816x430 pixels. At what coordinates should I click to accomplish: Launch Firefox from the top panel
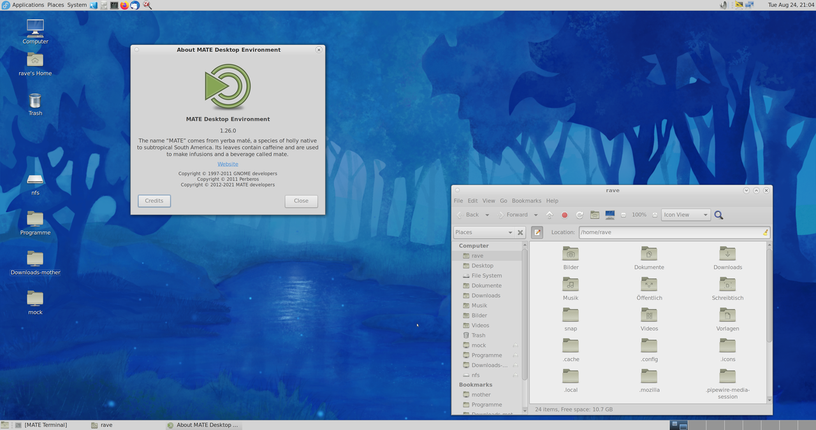click(x=124, y=5)
